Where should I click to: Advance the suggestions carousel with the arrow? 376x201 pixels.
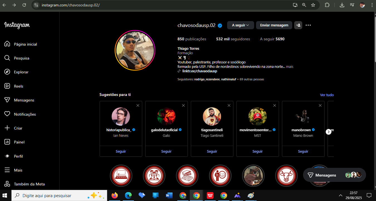point(329,132)
